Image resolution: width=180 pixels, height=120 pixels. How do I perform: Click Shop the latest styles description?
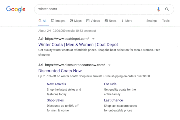(64, 92)
